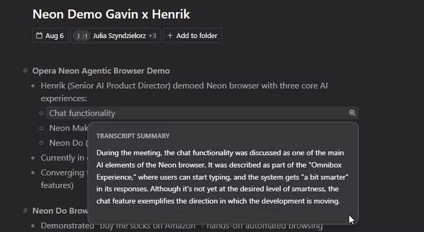Screen dimensions: 424x232
Task: Click the note title Neon Demo Gavin x Henrik
Action: pos(111,14)
